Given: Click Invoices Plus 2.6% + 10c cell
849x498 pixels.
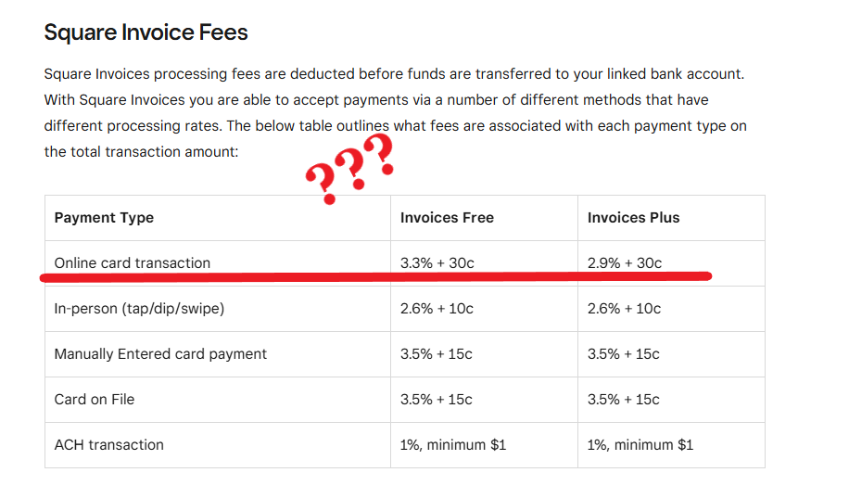Looking at the screenshot, I should 624,308.
